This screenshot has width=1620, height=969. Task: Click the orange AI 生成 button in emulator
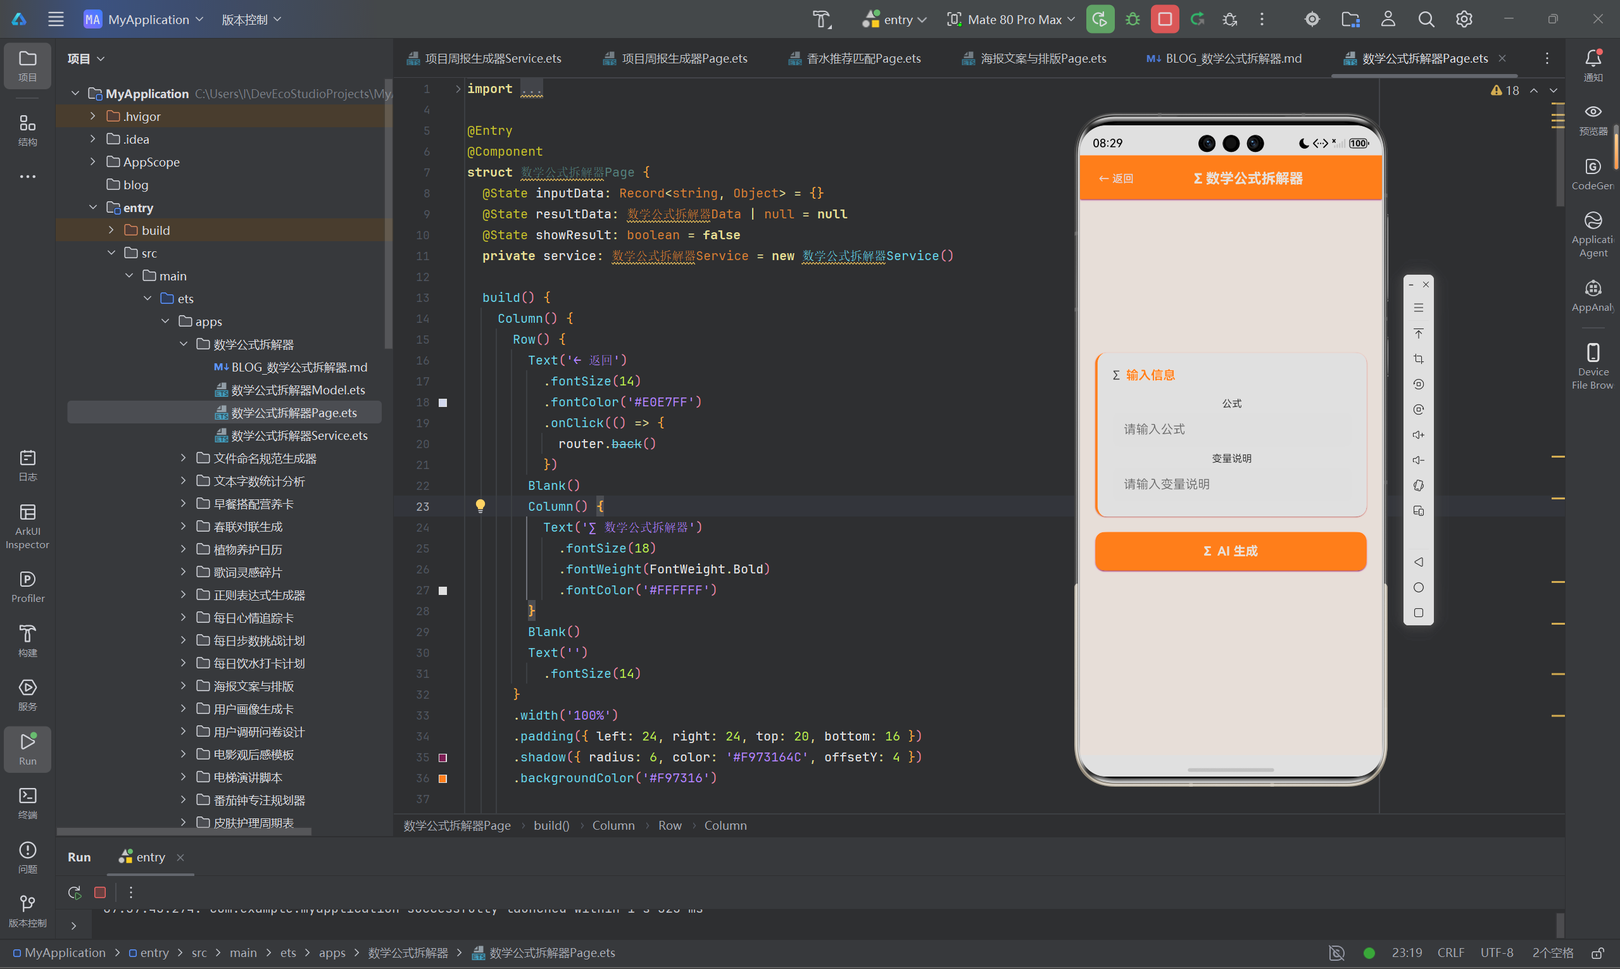(1230, 551)
